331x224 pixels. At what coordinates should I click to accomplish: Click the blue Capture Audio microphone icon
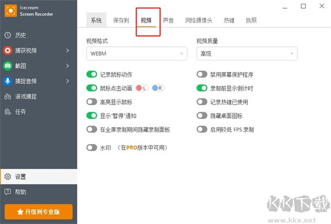(x=8, y=81)
